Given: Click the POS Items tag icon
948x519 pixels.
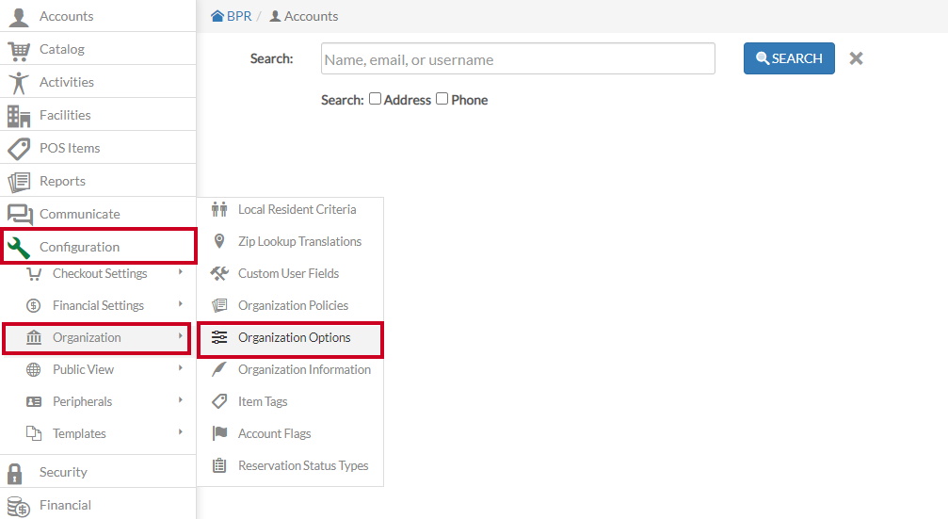Looking at the screenshot, I should (x=19, y=149).
